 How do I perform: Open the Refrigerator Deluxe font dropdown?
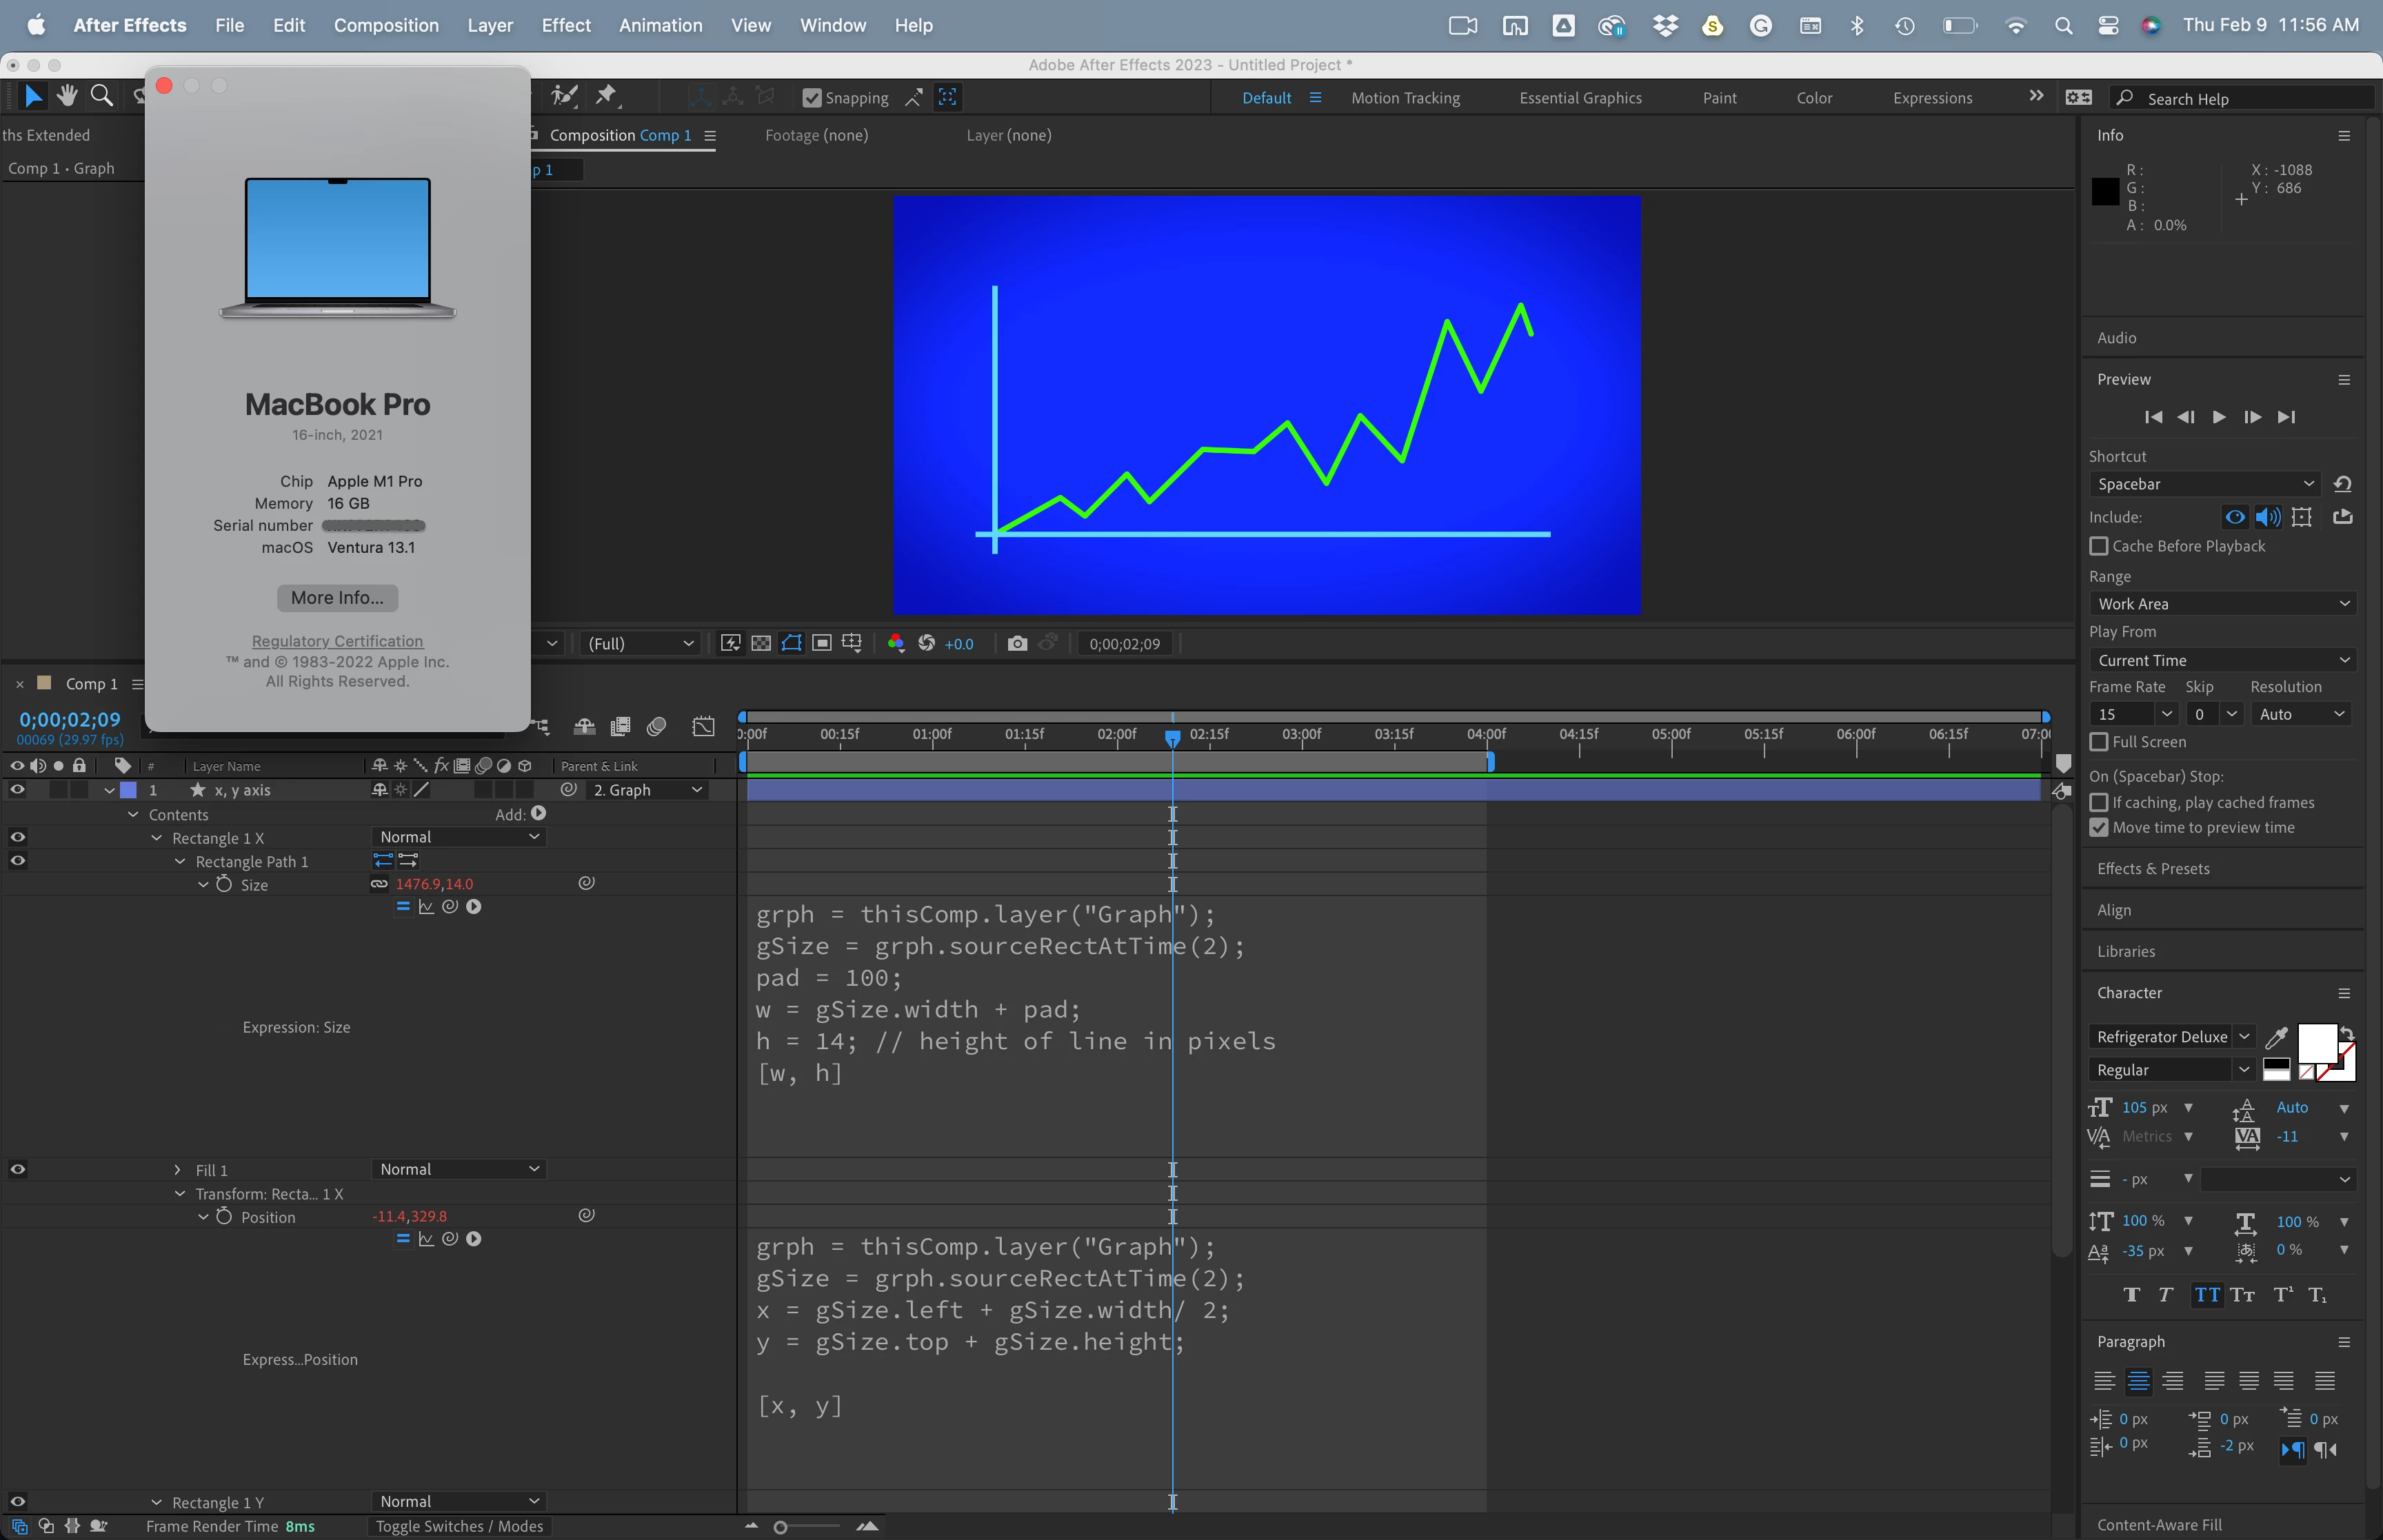click(x=2169, y=1037)
